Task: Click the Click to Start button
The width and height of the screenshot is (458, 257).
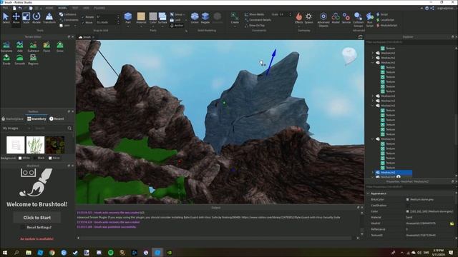Action: coord(37,218)
